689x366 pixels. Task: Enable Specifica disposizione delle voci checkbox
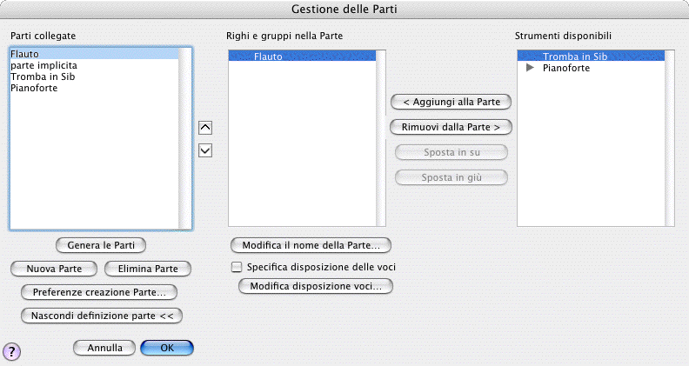pyautogui.click(x=236, y=267)
